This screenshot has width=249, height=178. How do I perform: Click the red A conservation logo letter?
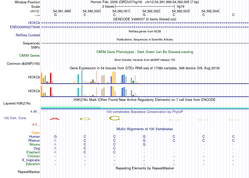[55, 119]
